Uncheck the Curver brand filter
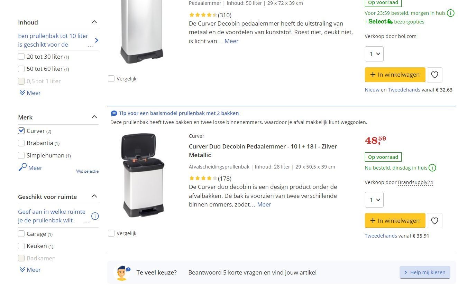This screenshot has height=288, width=458. 21,131
